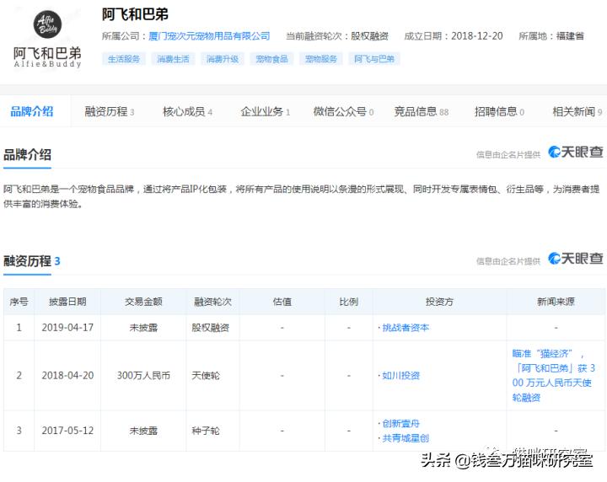Select the 生活服务 tag
Image resolution: width=607 pixels, height=482 pixels.
point(124,59)
